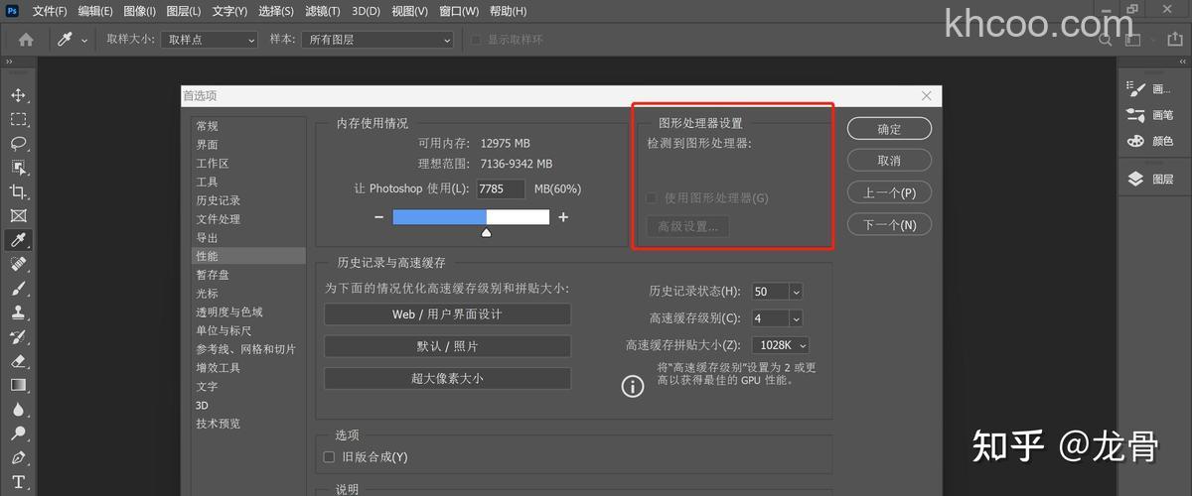Image resolution: width=1192 pixels, height=496 pixels.
Task: Click the Web / 用户界面设计 button
Action: pos(448,314)
